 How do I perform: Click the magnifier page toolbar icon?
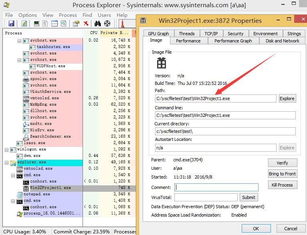pyautogui.click(x=64, y=24)
